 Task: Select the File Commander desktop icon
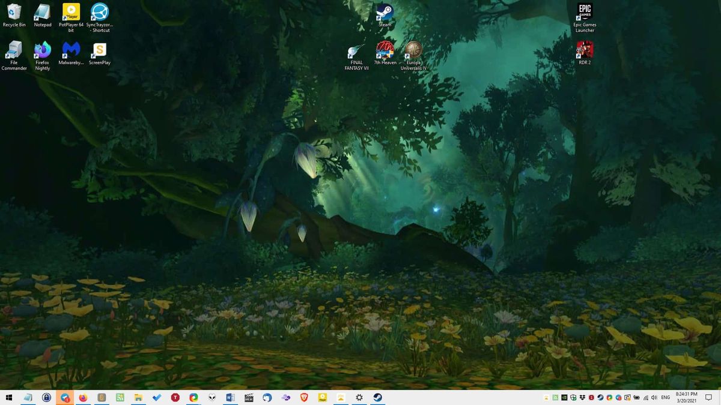tap(14, 56)
